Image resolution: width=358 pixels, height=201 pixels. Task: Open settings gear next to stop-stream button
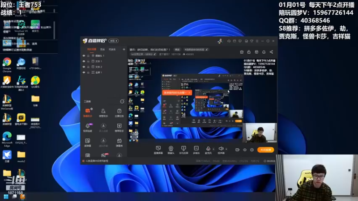[252, 150]
